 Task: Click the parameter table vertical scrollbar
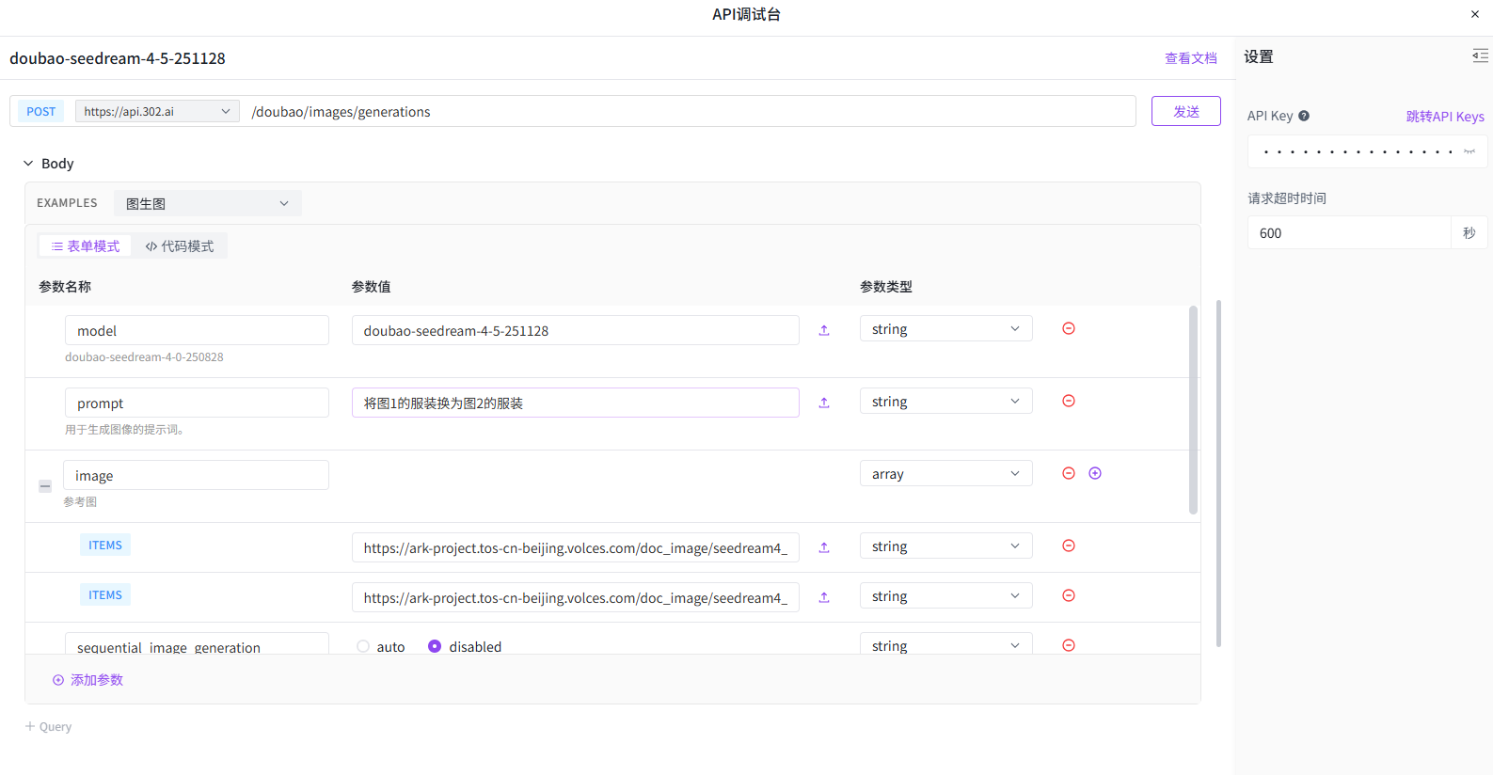click(1193, 410)
